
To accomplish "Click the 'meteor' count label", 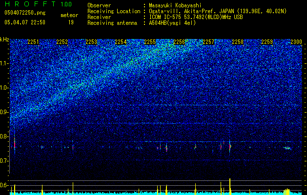I will (69, 15).
